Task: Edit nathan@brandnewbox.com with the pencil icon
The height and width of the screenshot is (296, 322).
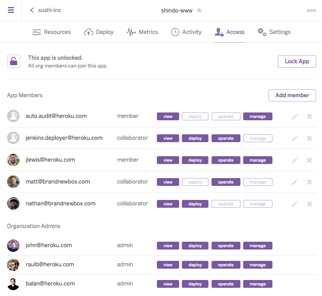Action: [x=295, y=204]
